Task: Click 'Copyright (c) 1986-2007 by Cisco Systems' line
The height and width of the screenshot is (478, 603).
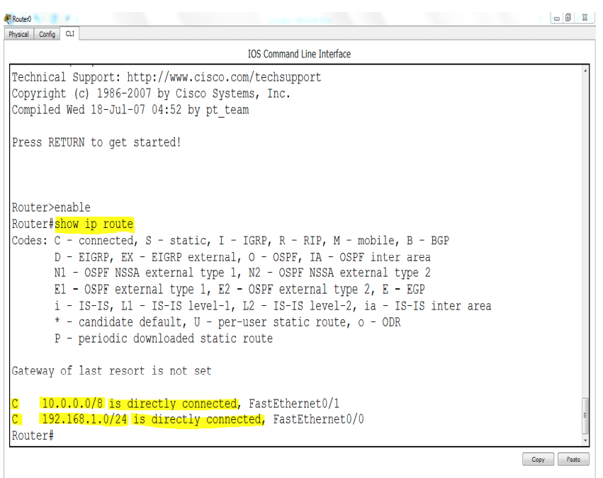Action: (151, 93)
